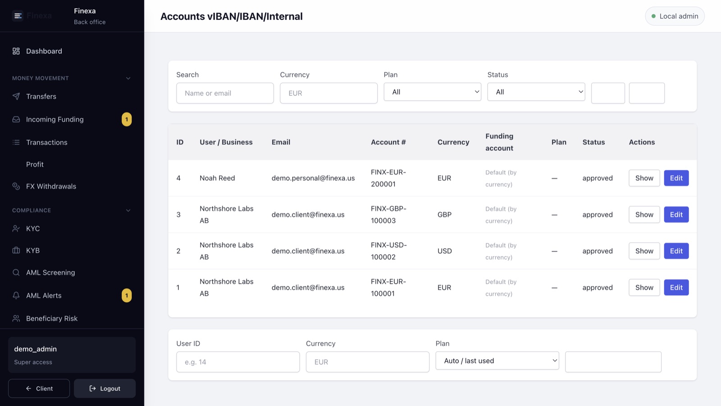The image size is (721, 406).
Task: Click the Transfers paper-plane icon
Action: point(16,96)
